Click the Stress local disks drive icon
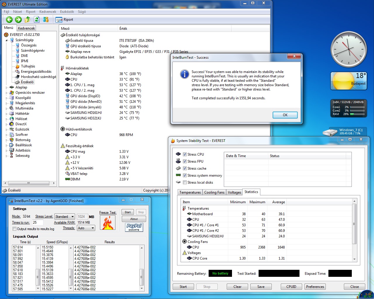Viewport: 374px width, 299px height. tap(178, 182)
